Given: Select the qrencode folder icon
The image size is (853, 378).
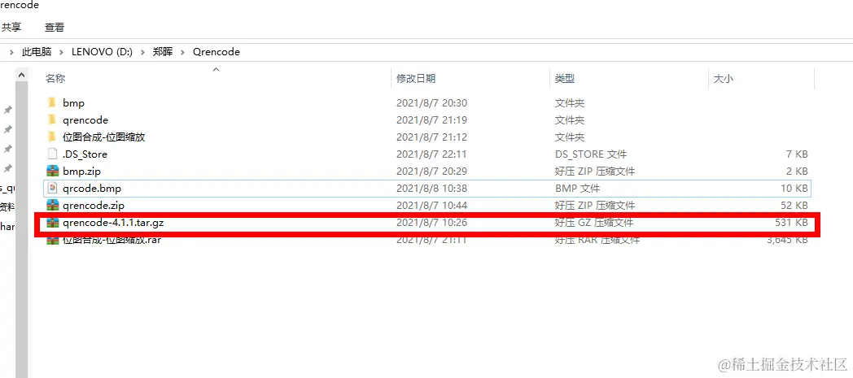Looking at the screenshot, I should point(52,120).
